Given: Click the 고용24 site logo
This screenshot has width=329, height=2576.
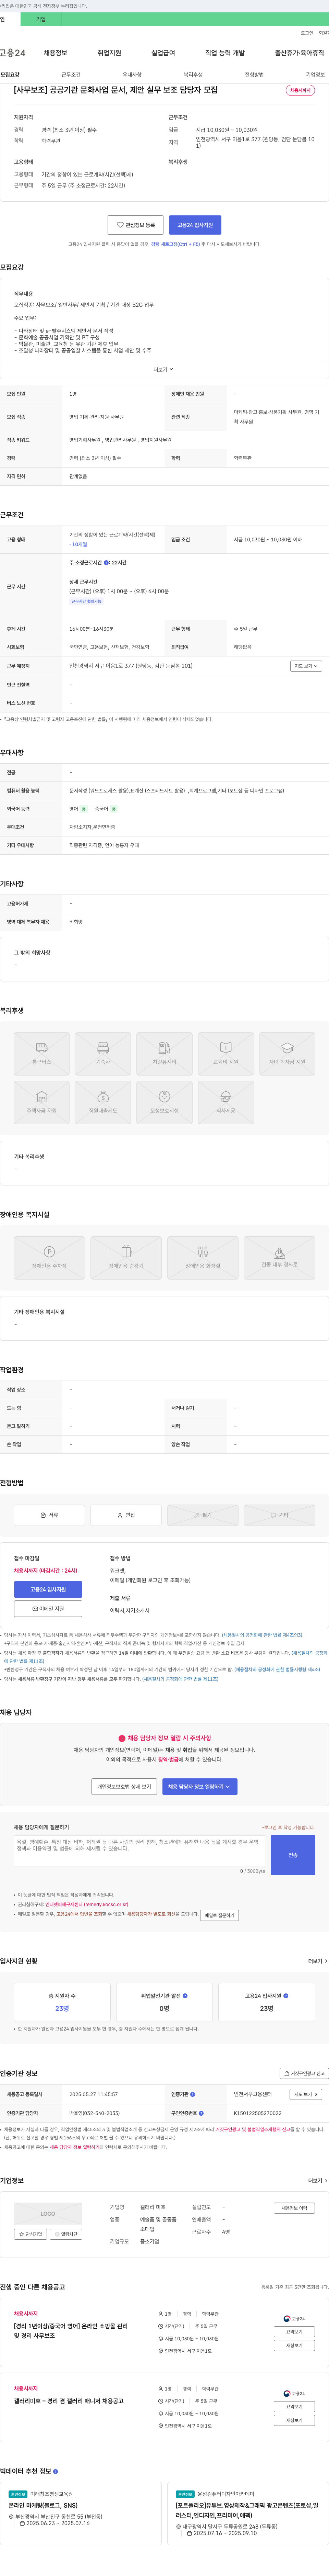Looking at the screenshot, I should click(x=13, y=53).
